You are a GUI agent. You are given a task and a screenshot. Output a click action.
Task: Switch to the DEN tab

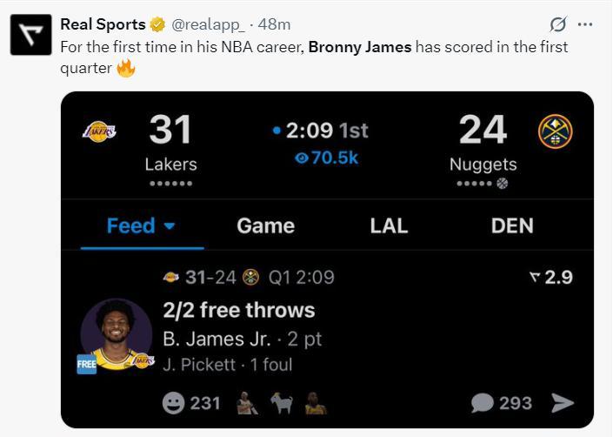point(512,225)
